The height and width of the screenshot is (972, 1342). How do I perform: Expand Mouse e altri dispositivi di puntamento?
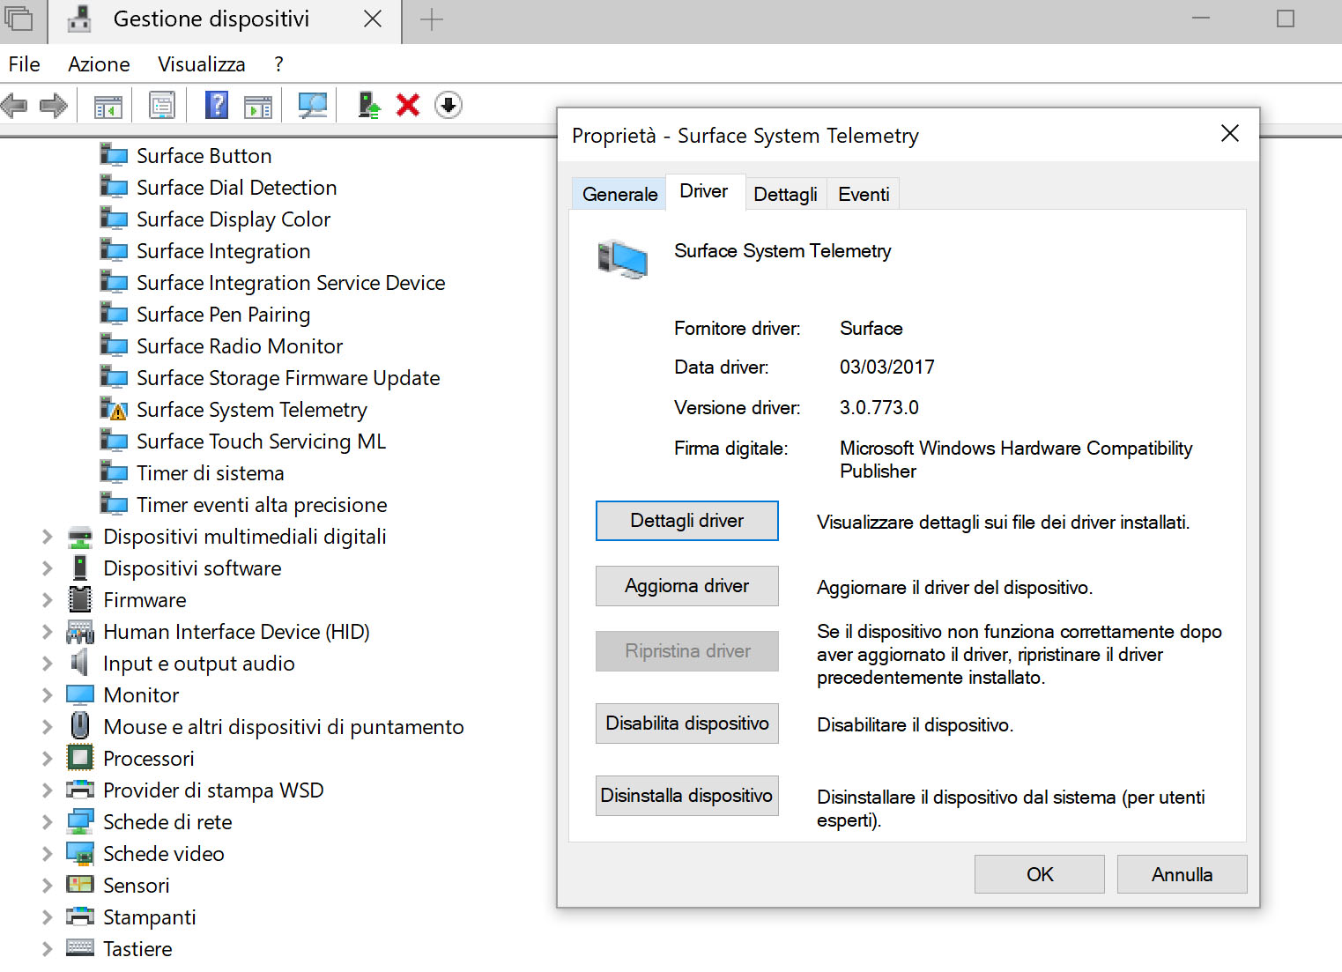tap(48, 726)
